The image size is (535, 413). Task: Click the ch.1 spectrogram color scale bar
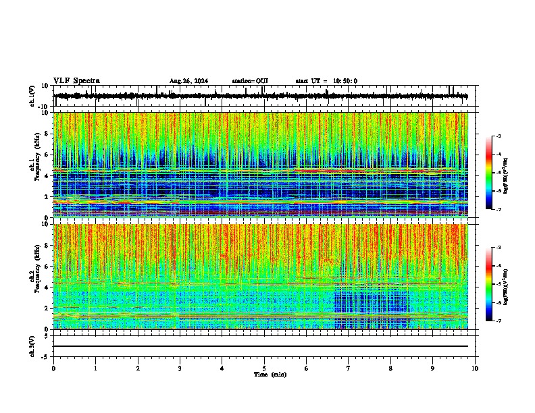489,173
